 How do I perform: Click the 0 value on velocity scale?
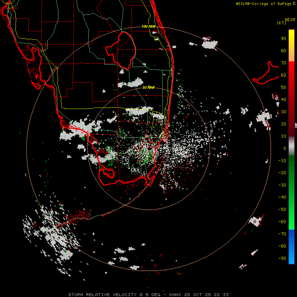(285, 148)
